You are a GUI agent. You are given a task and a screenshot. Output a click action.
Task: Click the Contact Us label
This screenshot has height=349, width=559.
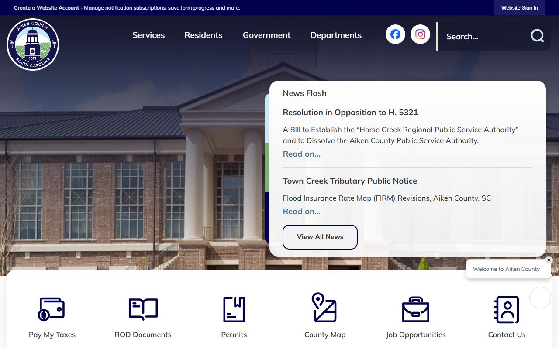(507, 335)
